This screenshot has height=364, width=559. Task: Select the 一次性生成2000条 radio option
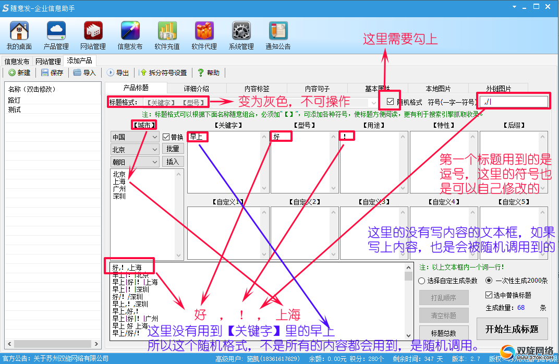[489, 281]
